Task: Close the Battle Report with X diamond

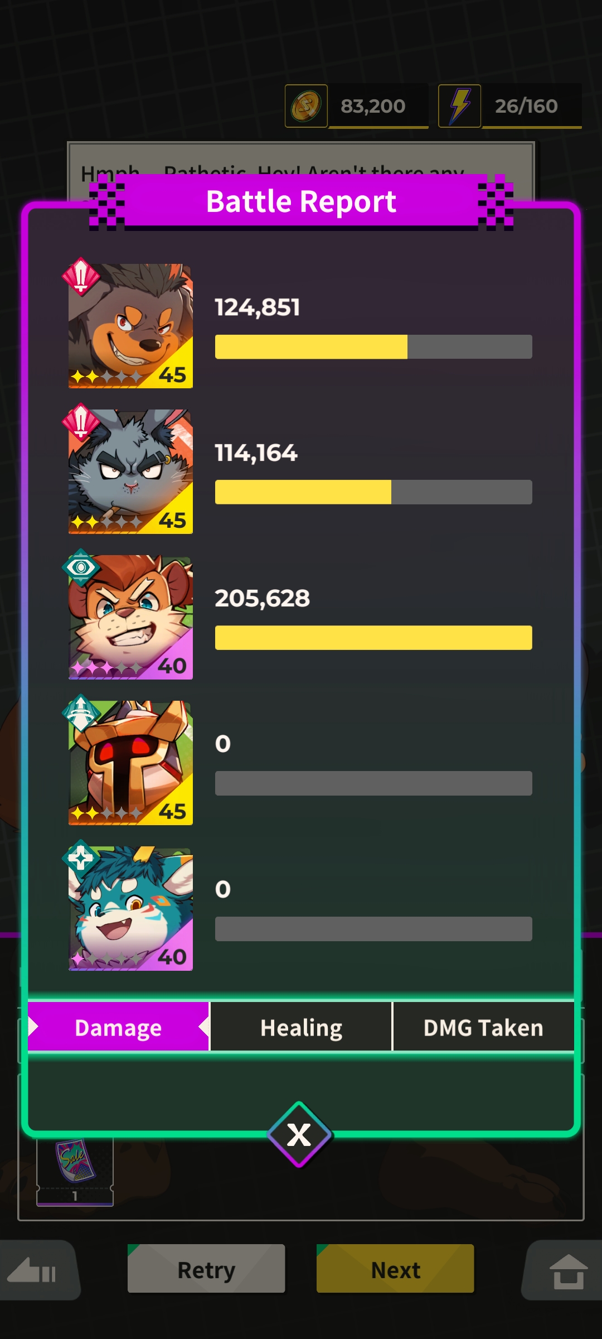Action: pyautogui.click(x=299, y=1134)
